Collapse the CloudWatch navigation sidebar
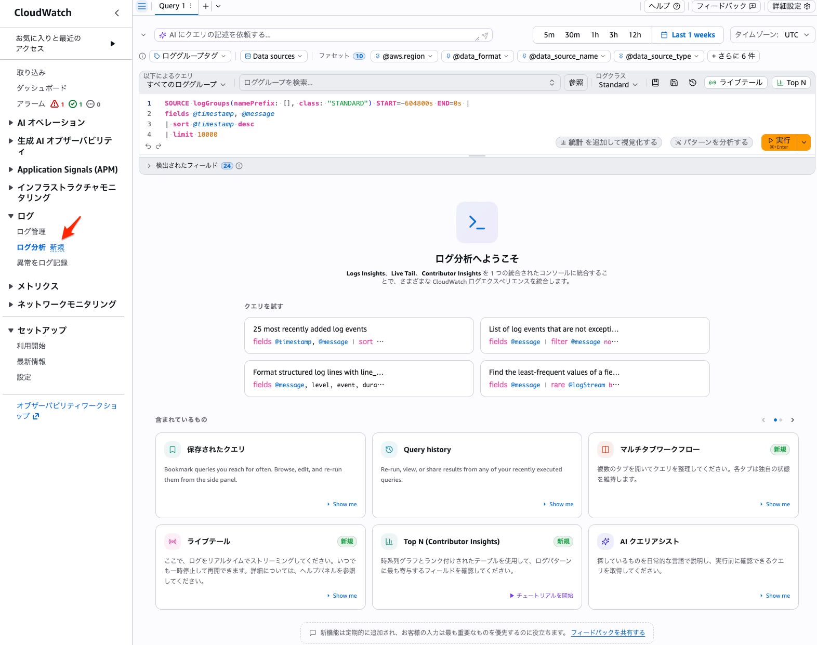The image size is (817, 645). 116,13
